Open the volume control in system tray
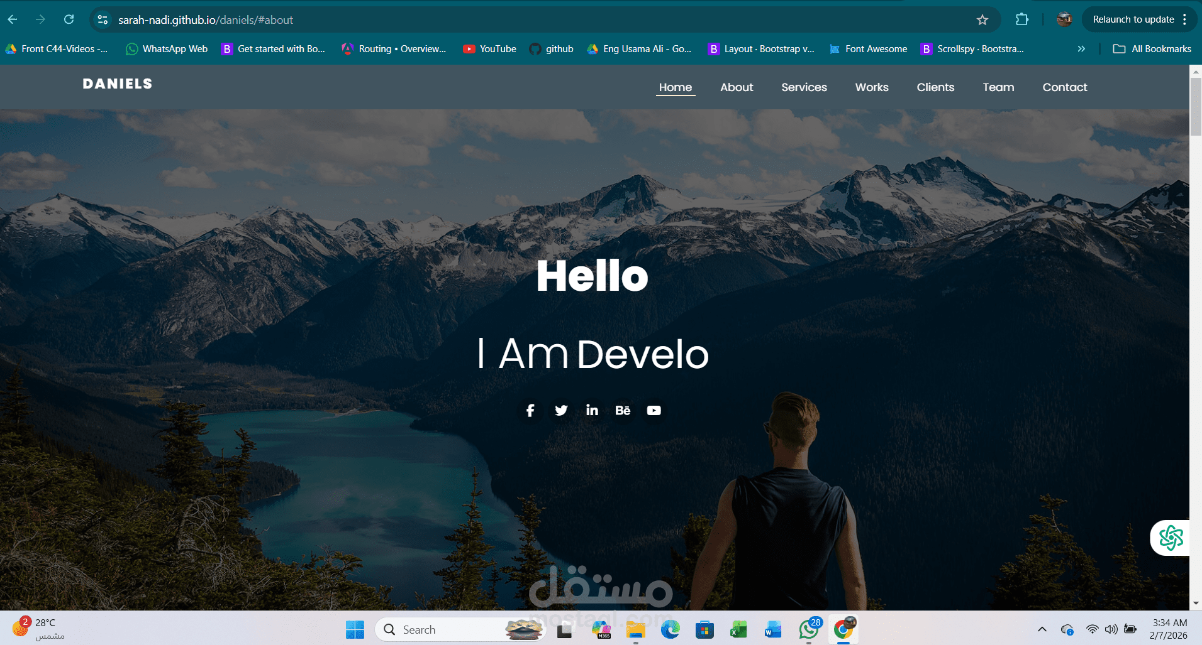 tap(1111, 629)
